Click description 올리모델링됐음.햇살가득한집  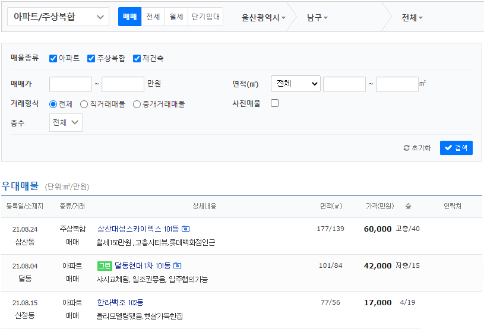pos(140,316)
